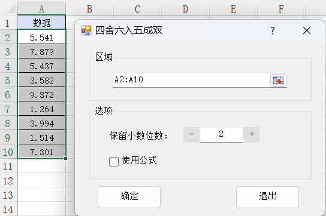Select column A header
Image resolution: width=326 pixels, height=216 pixels.
(41, 9)
